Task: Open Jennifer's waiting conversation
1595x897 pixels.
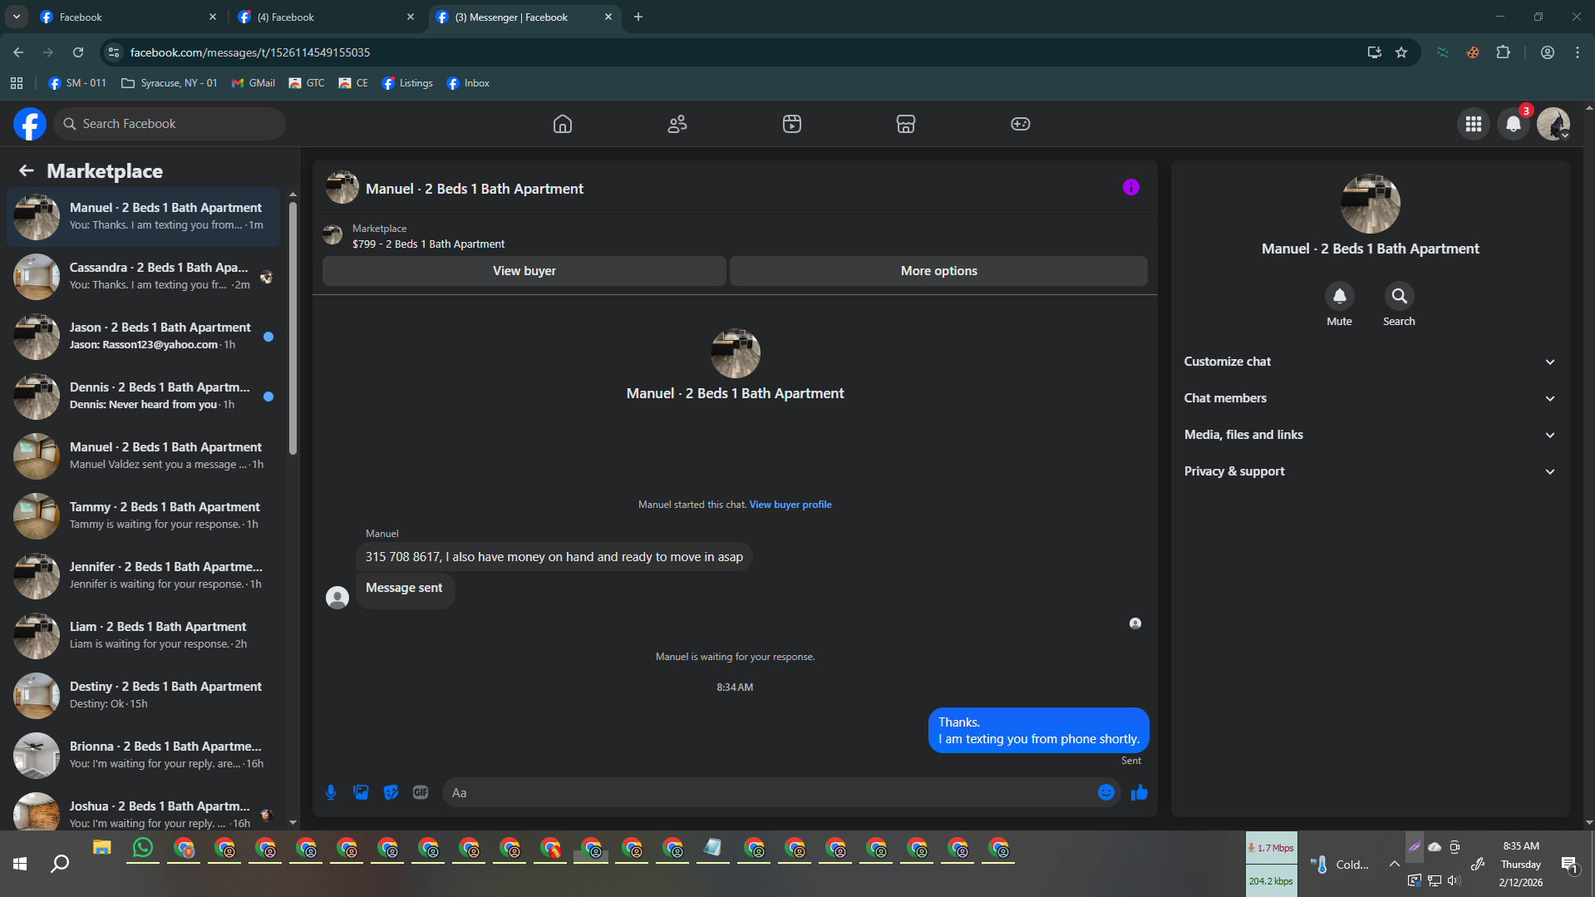Action: click(x=143, y=576)
